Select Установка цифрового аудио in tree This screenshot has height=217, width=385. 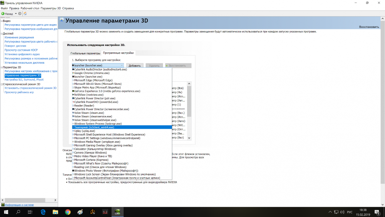coord(22,54)
